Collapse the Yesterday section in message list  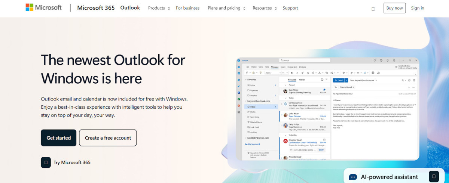pos(285,135)
